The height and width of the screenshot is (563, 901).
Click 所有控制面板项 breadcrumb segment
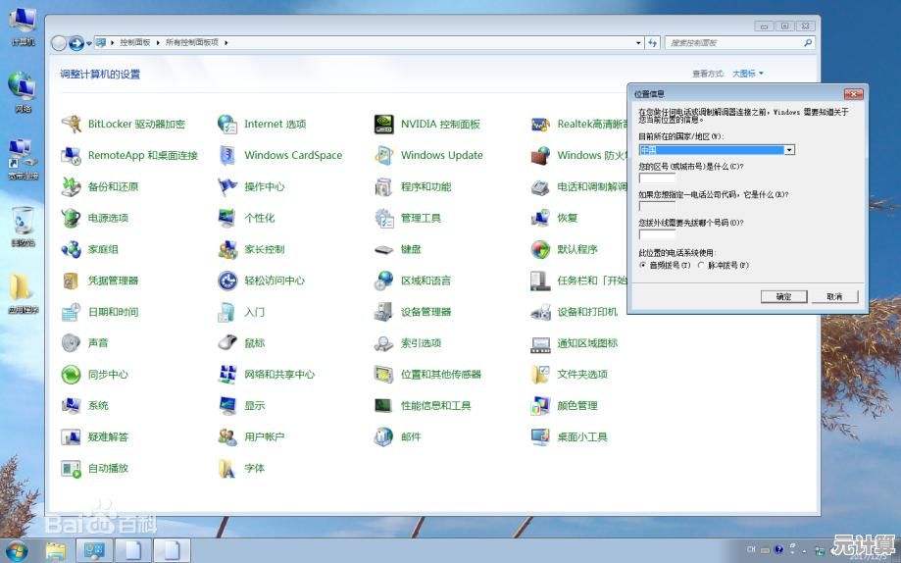click(x=192, y=43)
